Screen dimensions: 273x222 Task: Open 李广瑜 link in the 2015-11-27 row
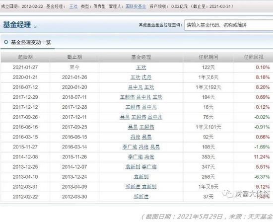point(130,147)
